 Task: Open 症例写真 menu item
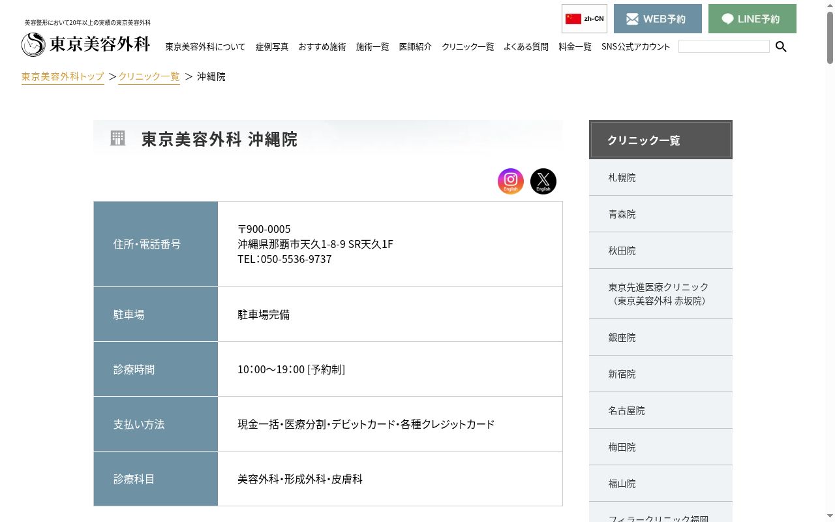(x=272, y=47)
